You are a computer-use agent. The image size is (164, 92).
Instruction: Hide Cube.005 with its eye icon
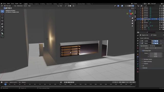(161, 14)
